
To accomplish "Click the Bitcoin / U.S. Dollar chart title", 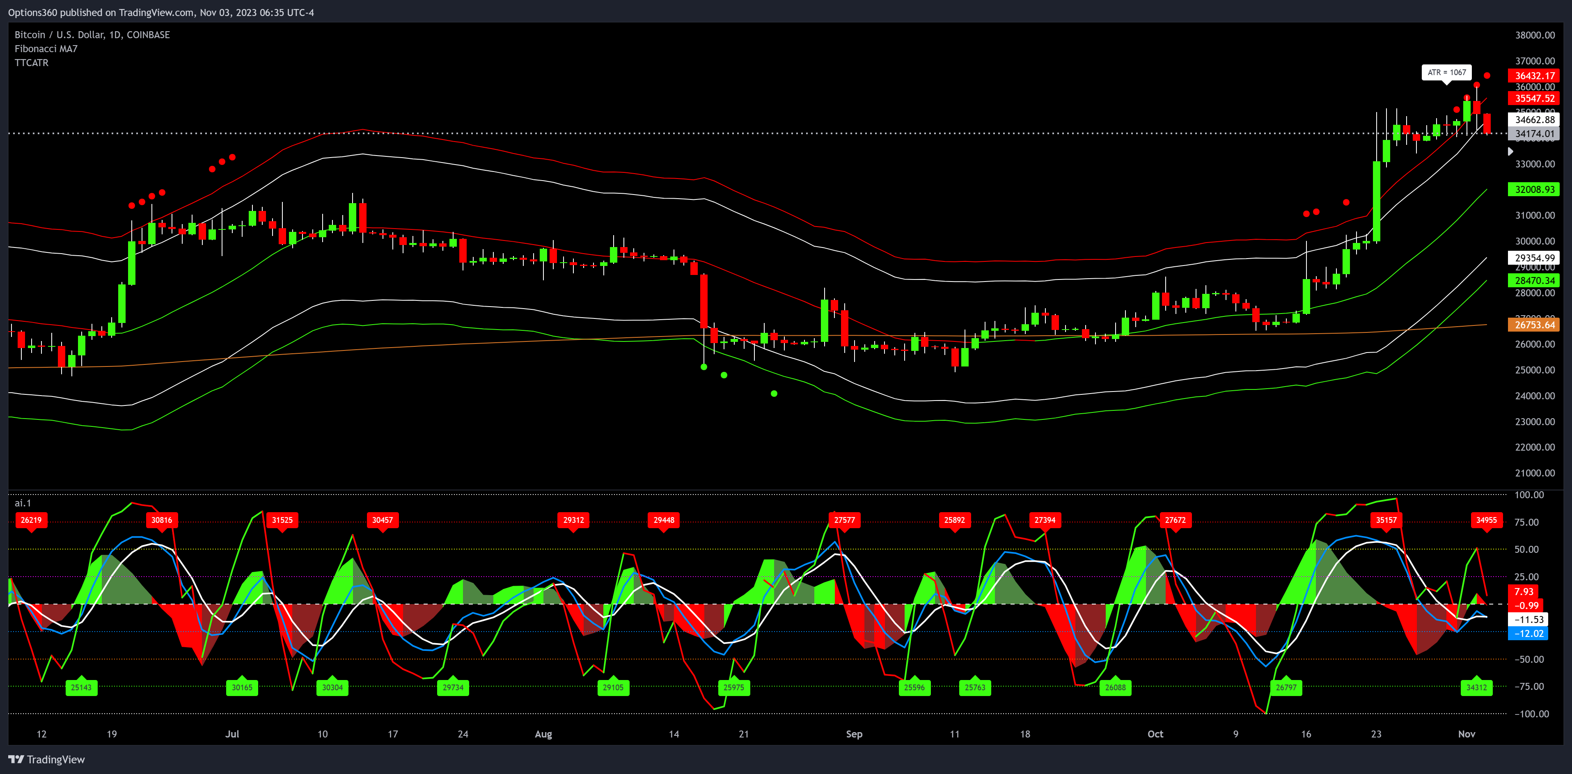I will pos(92,35).
